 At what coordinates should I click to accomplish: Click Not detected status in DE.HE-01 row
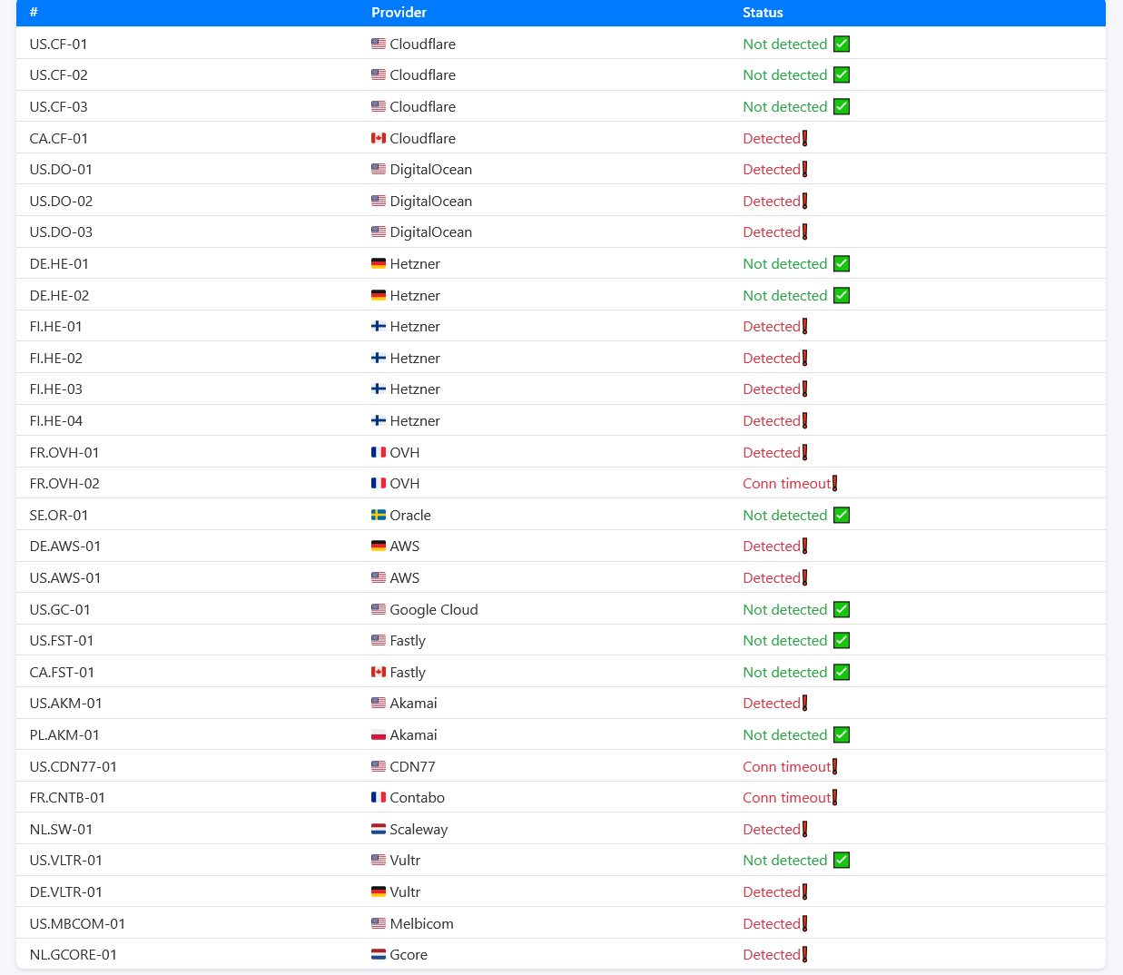pos(785,263)
